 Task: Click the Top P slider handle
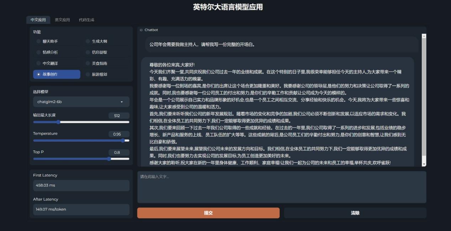pos(110,159)
